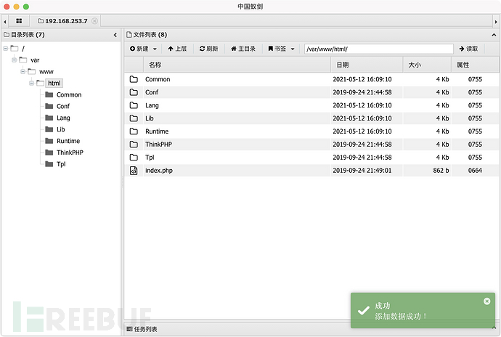501x337 pixels.
Task: Select Runtime folder in directory tree
Action: click(68, 141)
